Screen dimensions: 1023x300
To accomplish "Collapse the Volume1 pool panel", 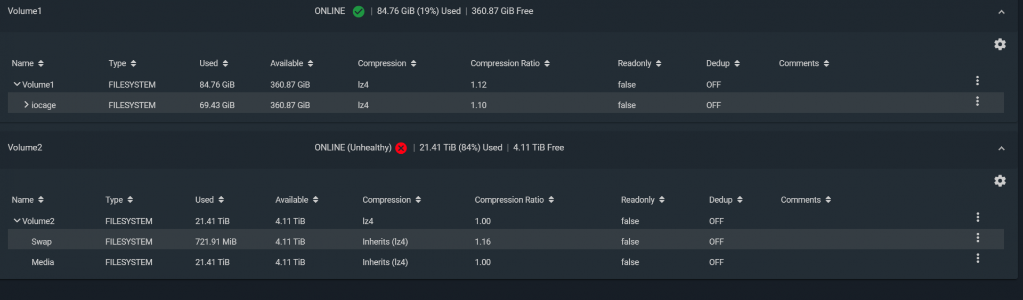I will 1001,12.
